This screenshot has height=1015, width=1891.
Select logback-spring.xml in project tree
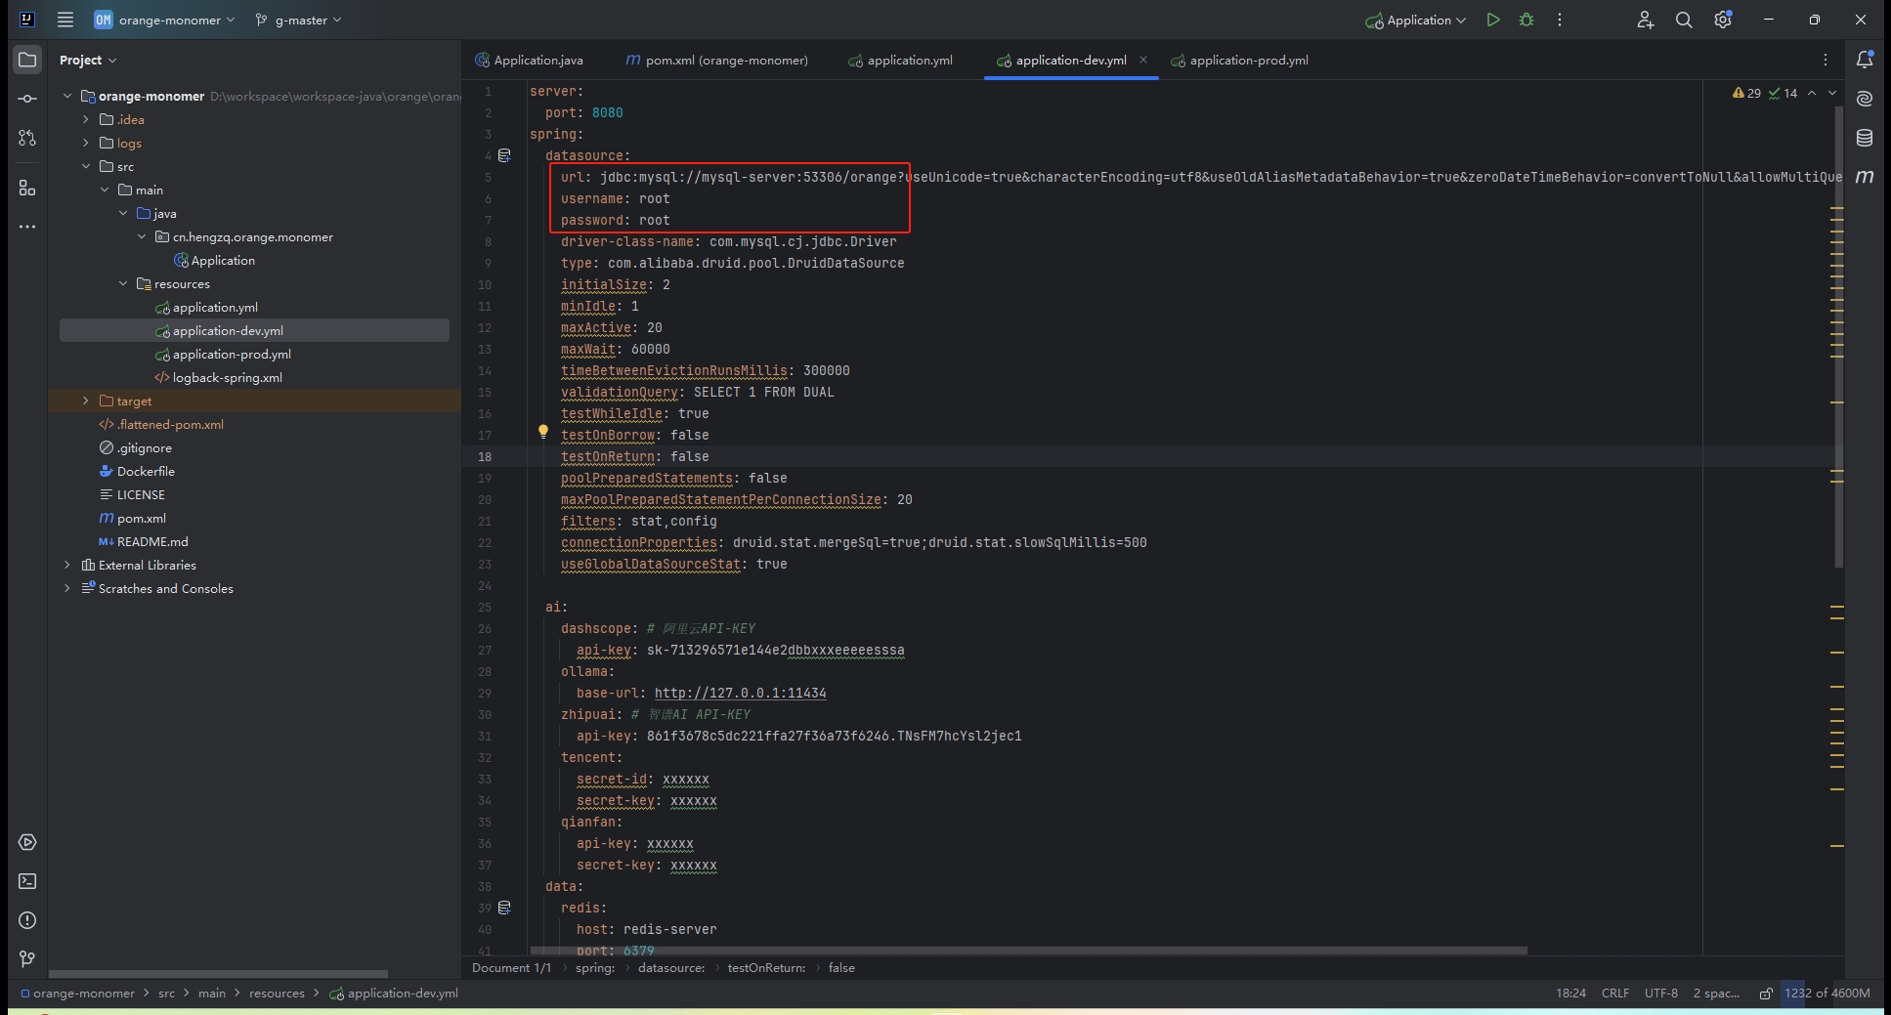point(227,377)
